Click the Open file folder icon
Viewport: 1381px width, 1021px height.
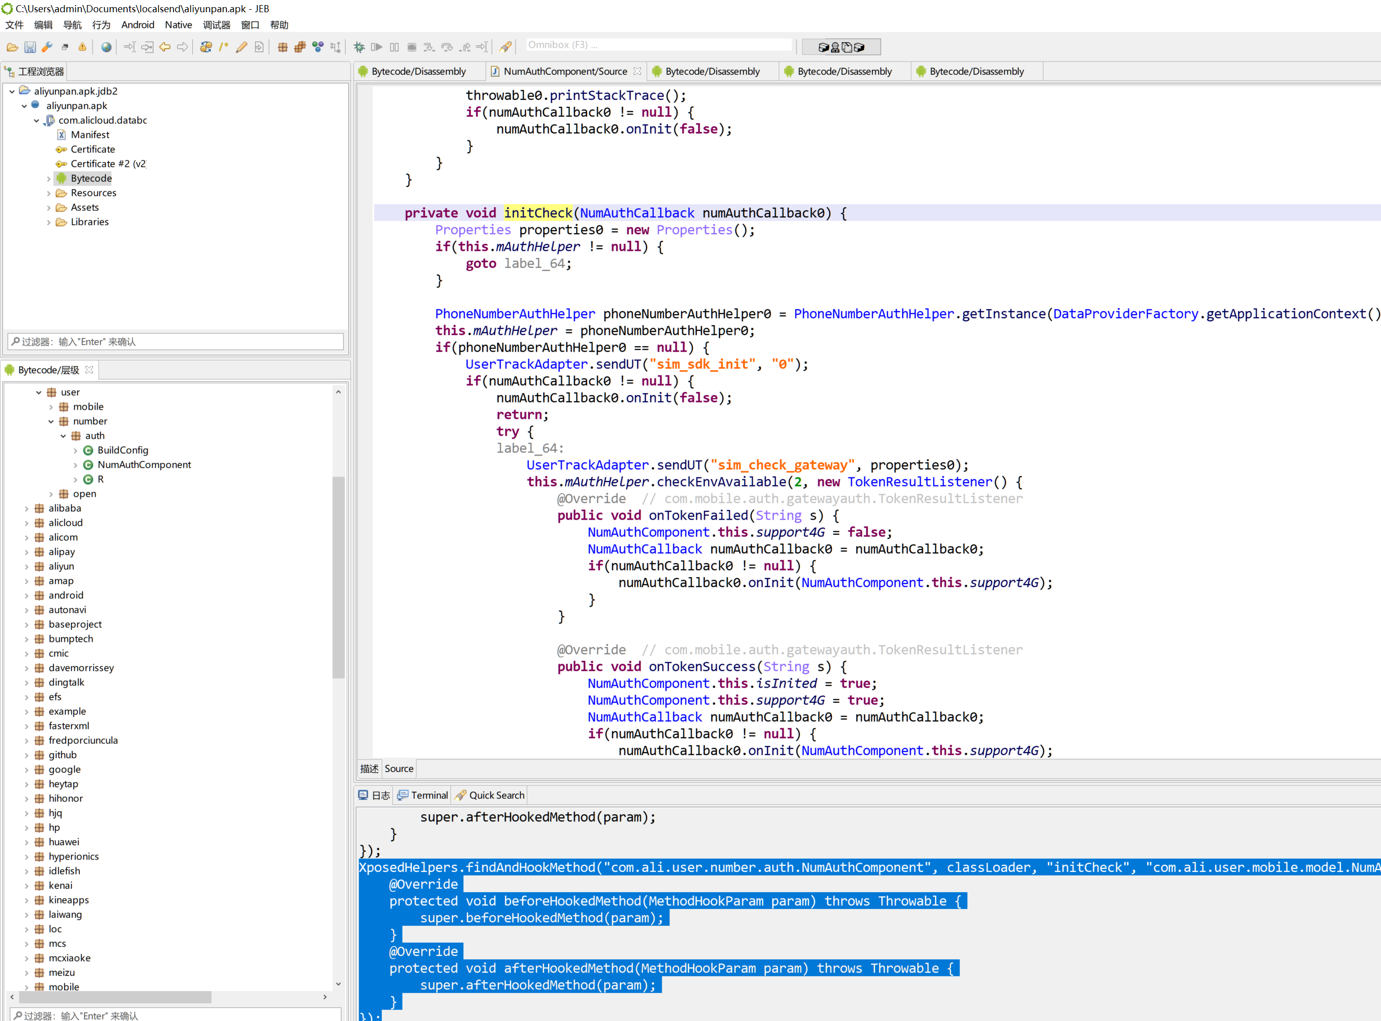[12, 47]
